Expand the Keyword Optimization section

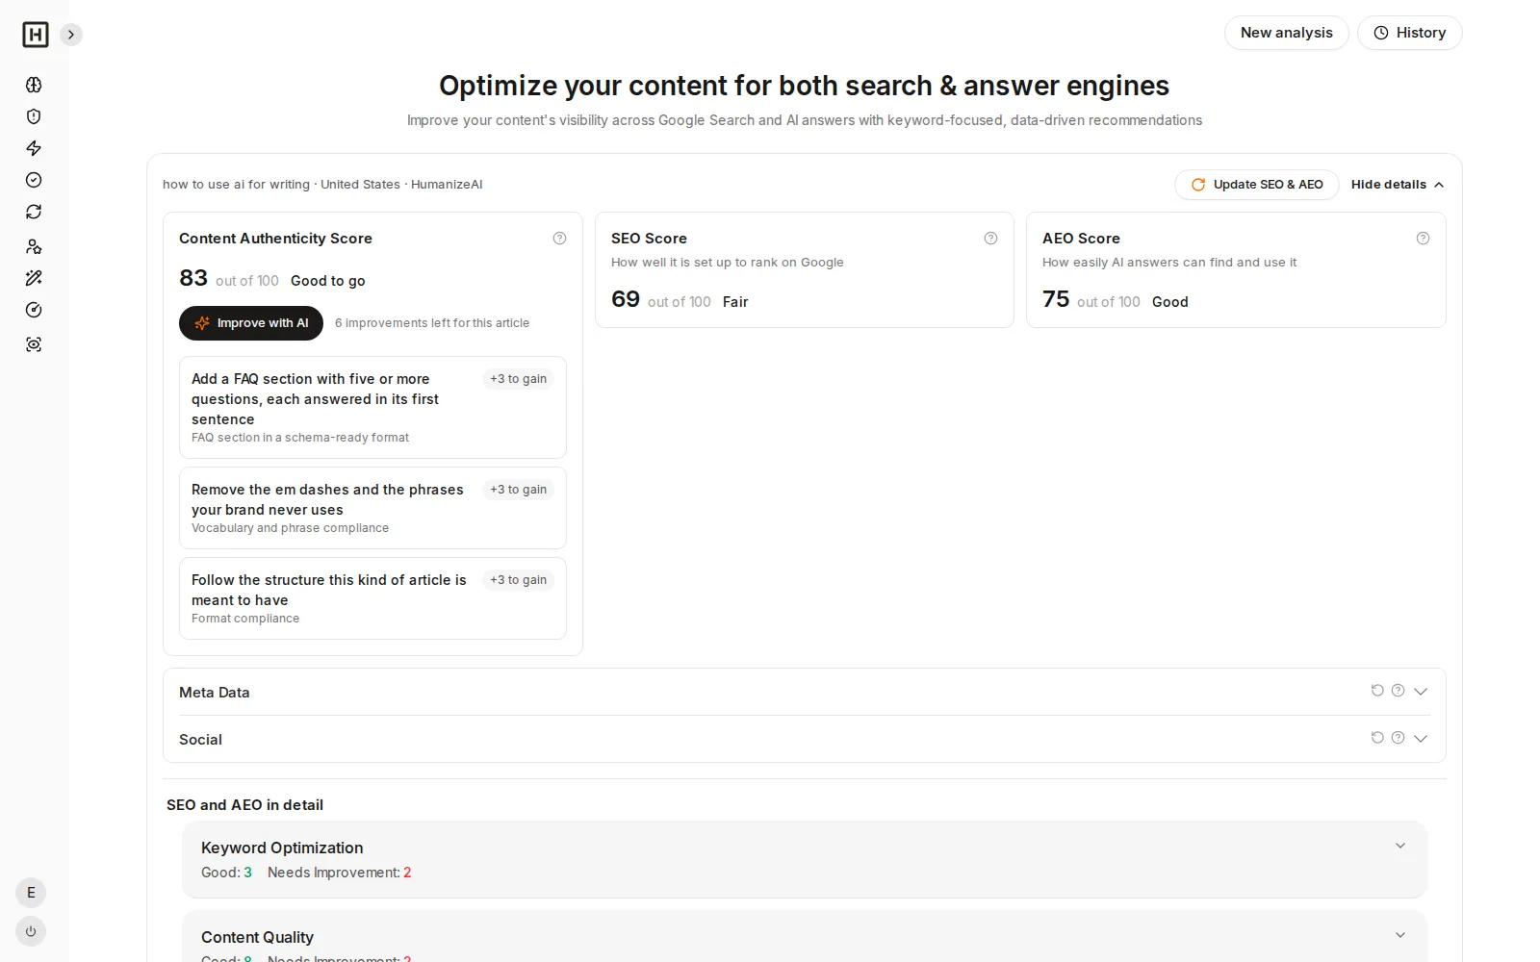(x=805, y=859)
